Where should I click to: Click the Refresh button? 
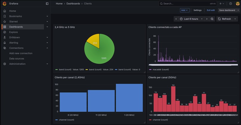click(225, 19)
